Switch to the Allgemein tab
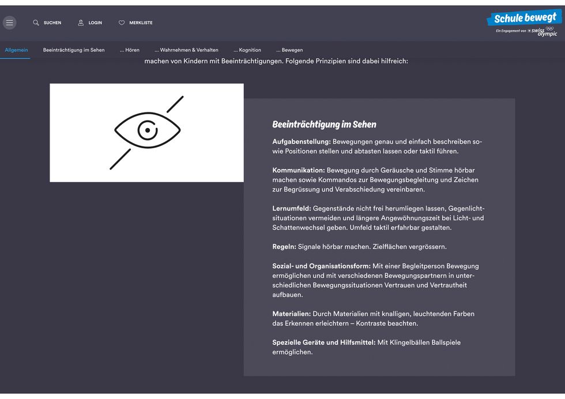This screenshot has height=399, width=565. point(16,50)
